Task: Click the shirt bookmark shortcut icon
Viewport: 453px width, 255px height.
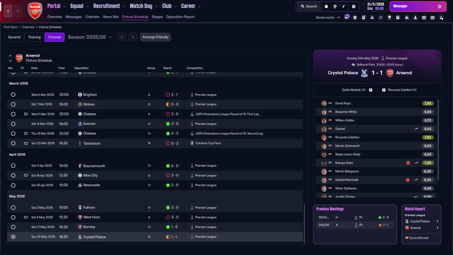Action: 355,17
